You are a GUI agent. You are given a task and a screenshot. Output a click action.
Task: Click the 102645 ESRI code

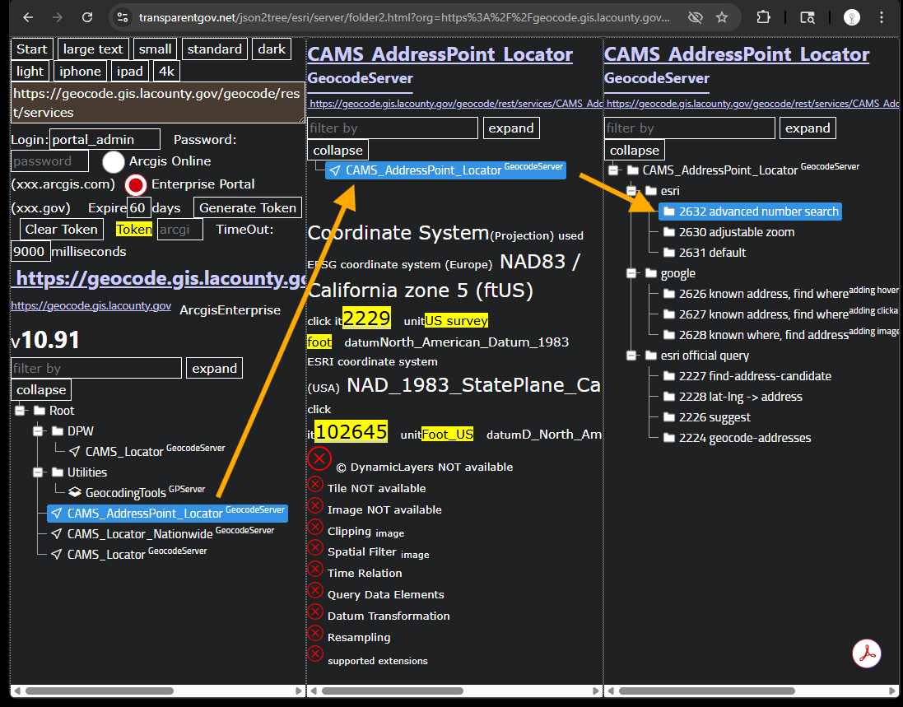351,431
